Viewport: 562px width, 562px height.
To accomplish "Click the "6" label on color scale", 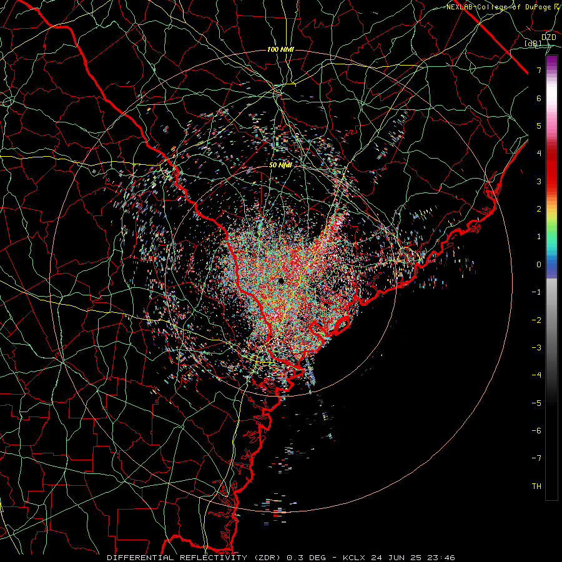I will (539, 98).
